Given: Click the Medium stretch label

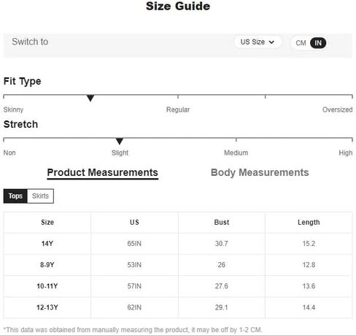Looking at the screenshot, I should point(236,153).
